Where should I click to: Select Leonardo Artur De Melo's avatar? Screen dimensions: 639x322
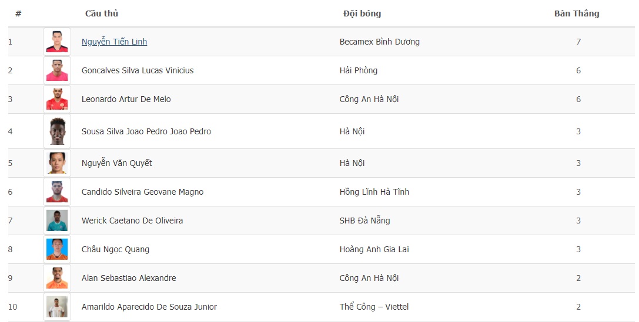tap(57, 99)
